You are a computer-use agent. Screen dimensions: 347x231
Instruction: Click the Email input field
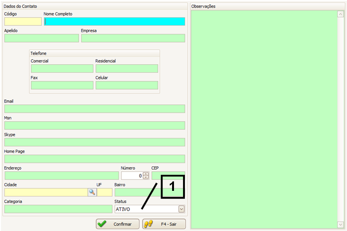(94, 109)
